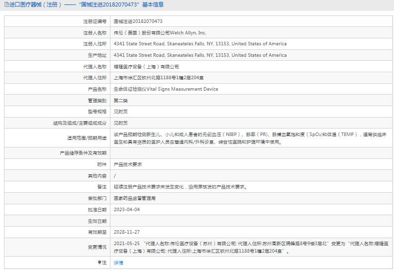Click 见附页 in the 结构及组成 row
The image size is (394, 272).
tap(120, 123)
